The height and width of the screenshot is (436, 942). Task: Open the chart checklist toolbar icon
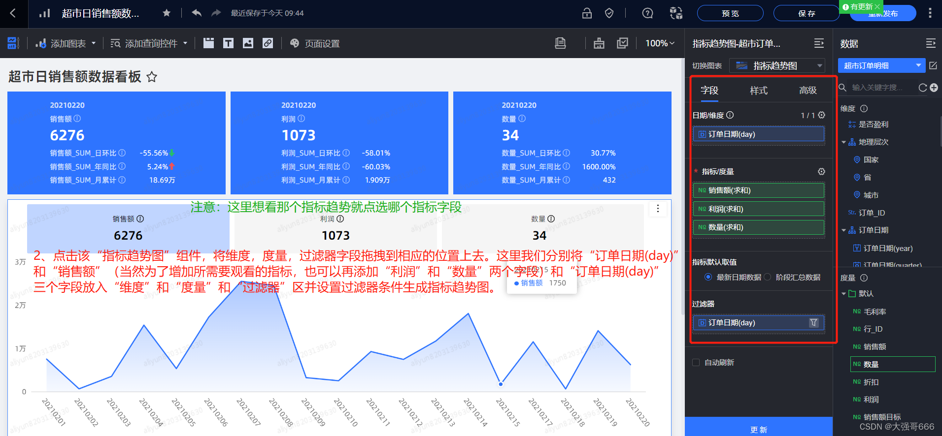pyautogui.click(x=623, y=43)
